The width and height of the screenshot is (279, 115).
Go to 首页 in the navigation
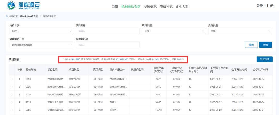click(115, 7)
